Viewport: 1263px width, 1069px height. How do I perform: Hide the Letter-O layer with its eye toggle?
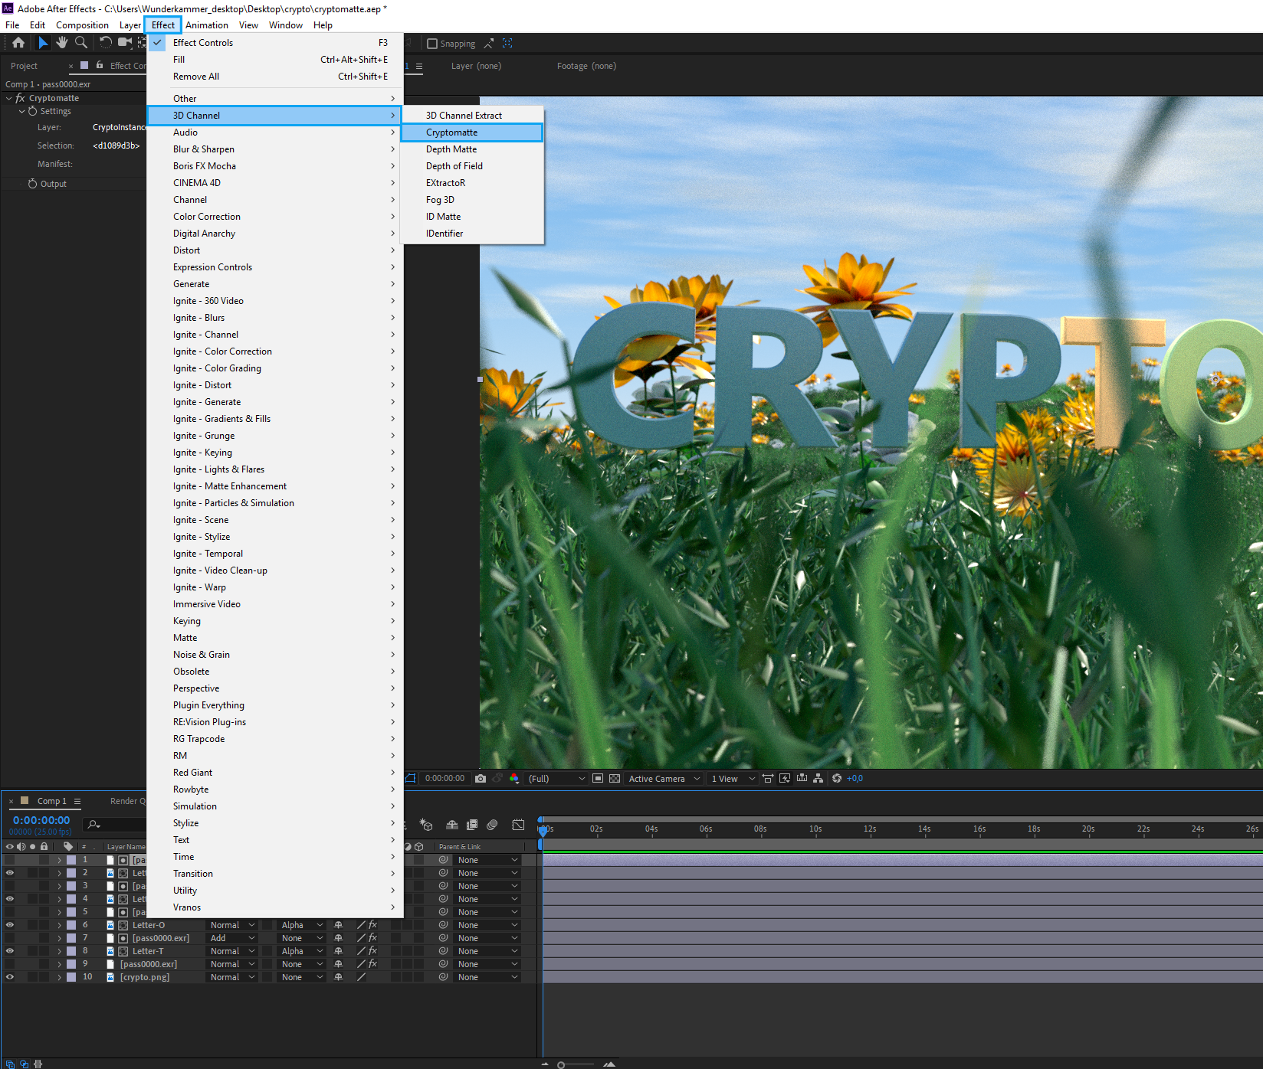[x=10, y=925]
